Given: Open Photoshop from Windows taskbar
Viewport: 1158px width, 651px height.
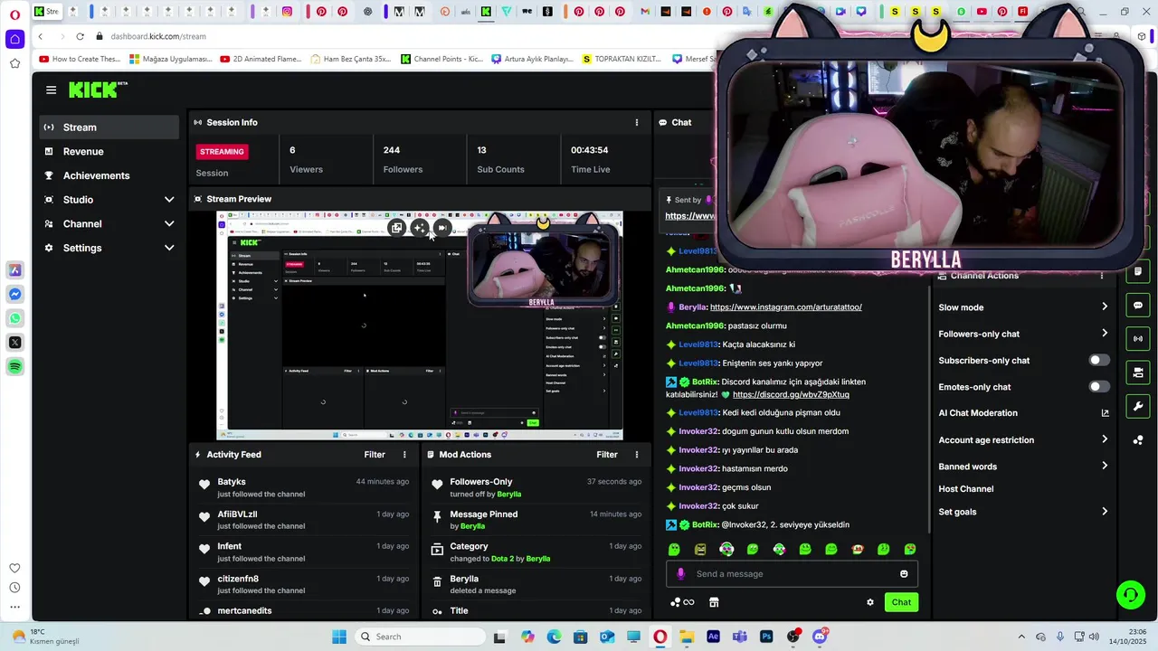Looking at the screenshot, I should [766, 637].
